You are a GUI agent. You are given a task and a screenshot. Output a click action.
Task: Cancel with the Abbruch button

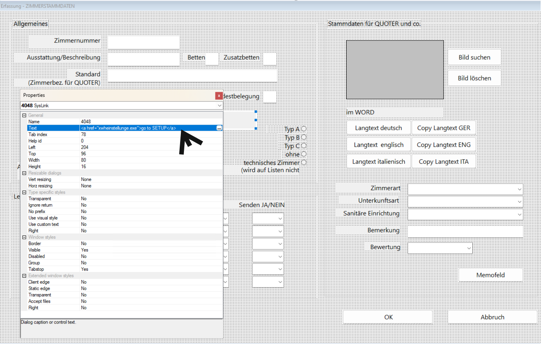(x=492, y=317)
